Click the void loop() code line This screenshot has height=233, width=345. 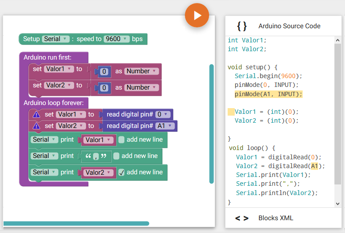point(252,148)
